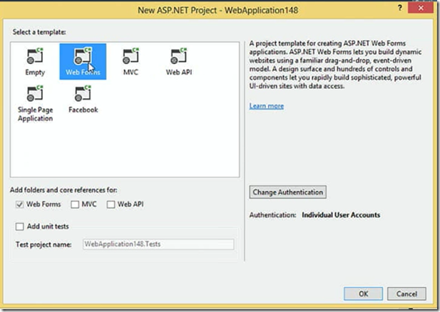Click the Individual User Accounts text

pyautogui.click(x=341, y=215)
